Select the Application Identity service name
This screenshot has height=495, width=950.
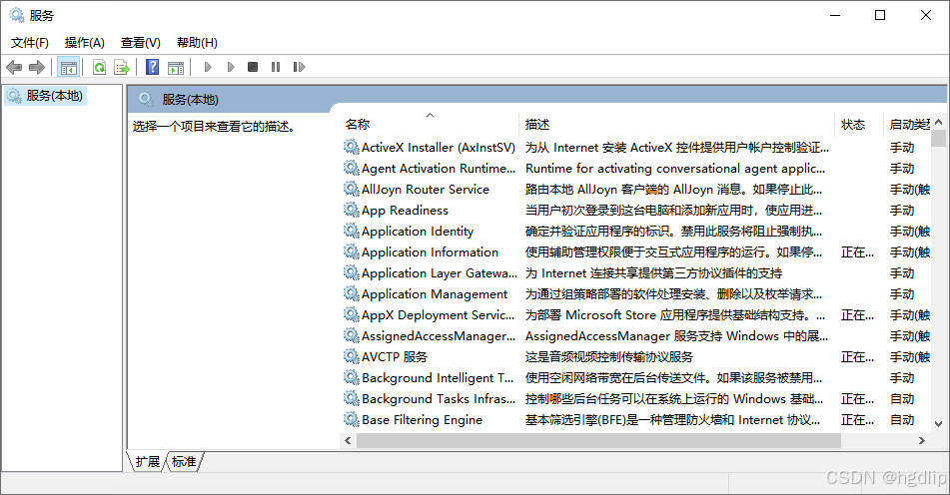point(418,232)
